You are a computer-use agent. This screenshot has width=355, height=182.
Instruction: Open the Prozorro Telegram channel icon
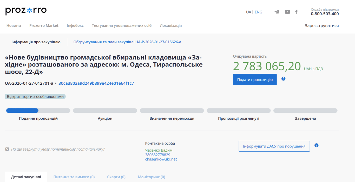[x=277, y=12]
